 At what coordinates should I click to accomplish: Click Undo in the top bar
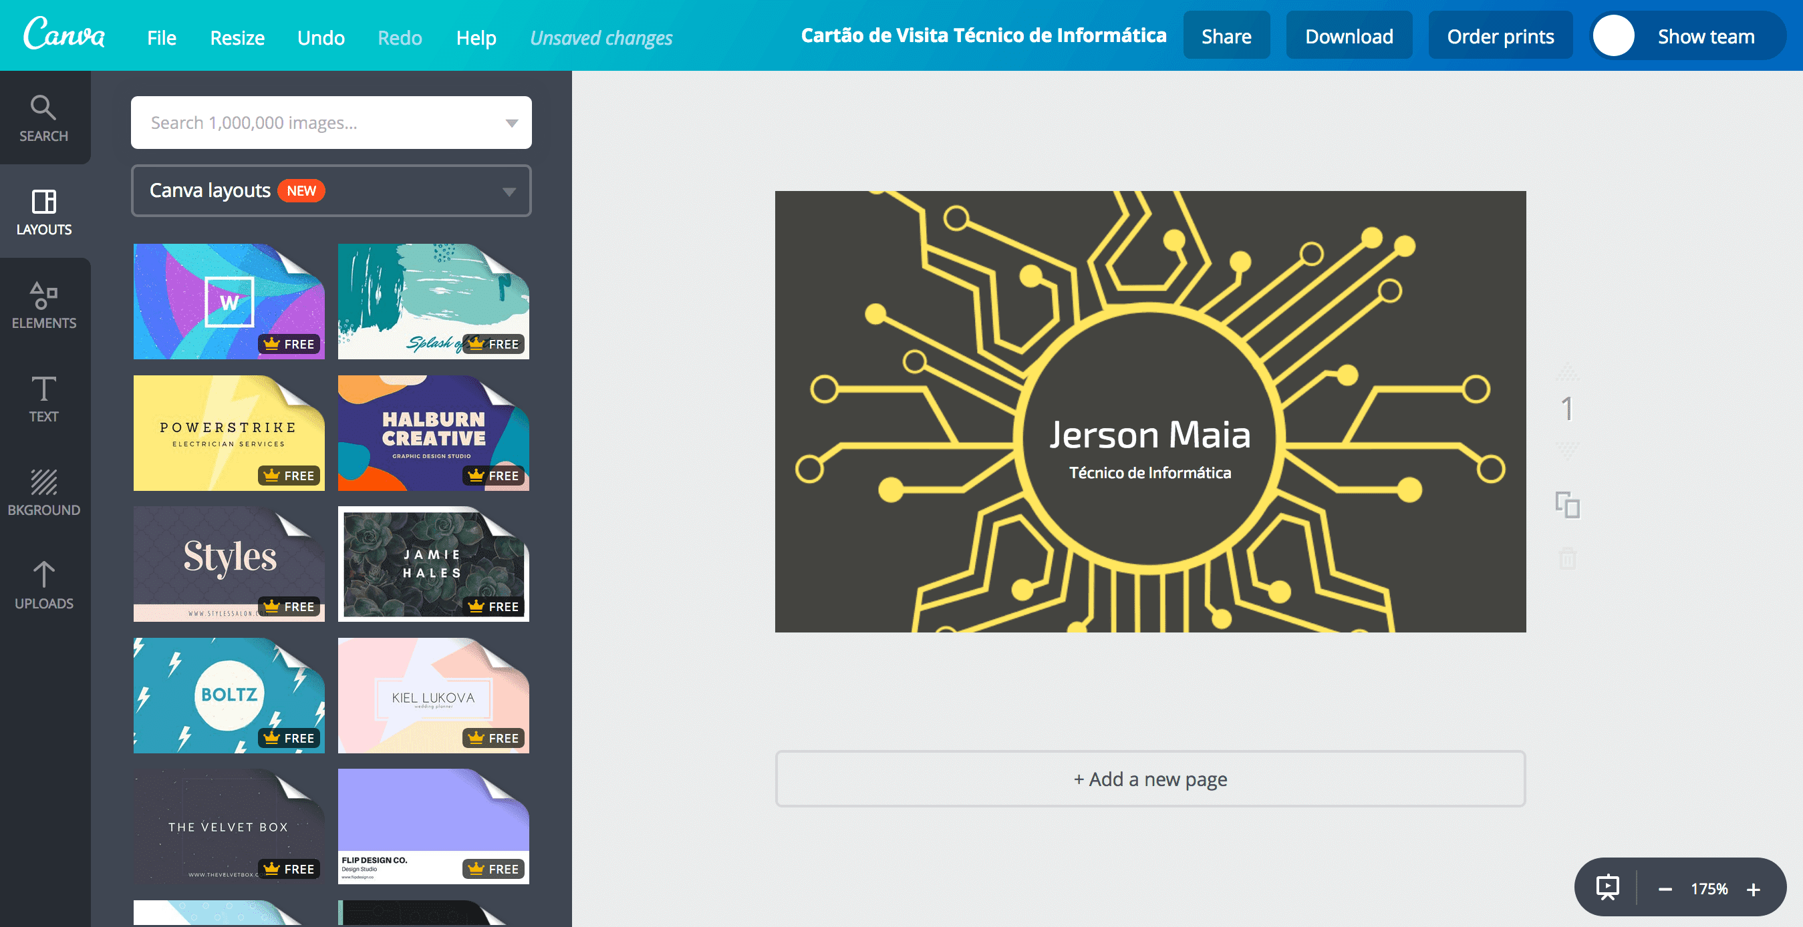321,37
